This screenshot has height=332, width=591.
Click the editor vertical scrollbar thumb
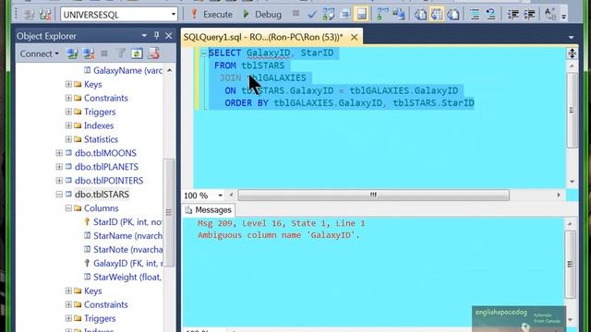click(573, 110)
